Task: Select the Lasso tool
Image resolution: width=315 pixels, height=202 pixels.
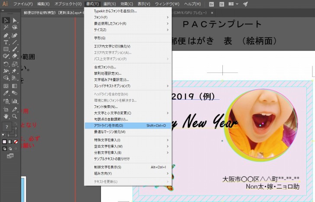Action: point(14,27)
